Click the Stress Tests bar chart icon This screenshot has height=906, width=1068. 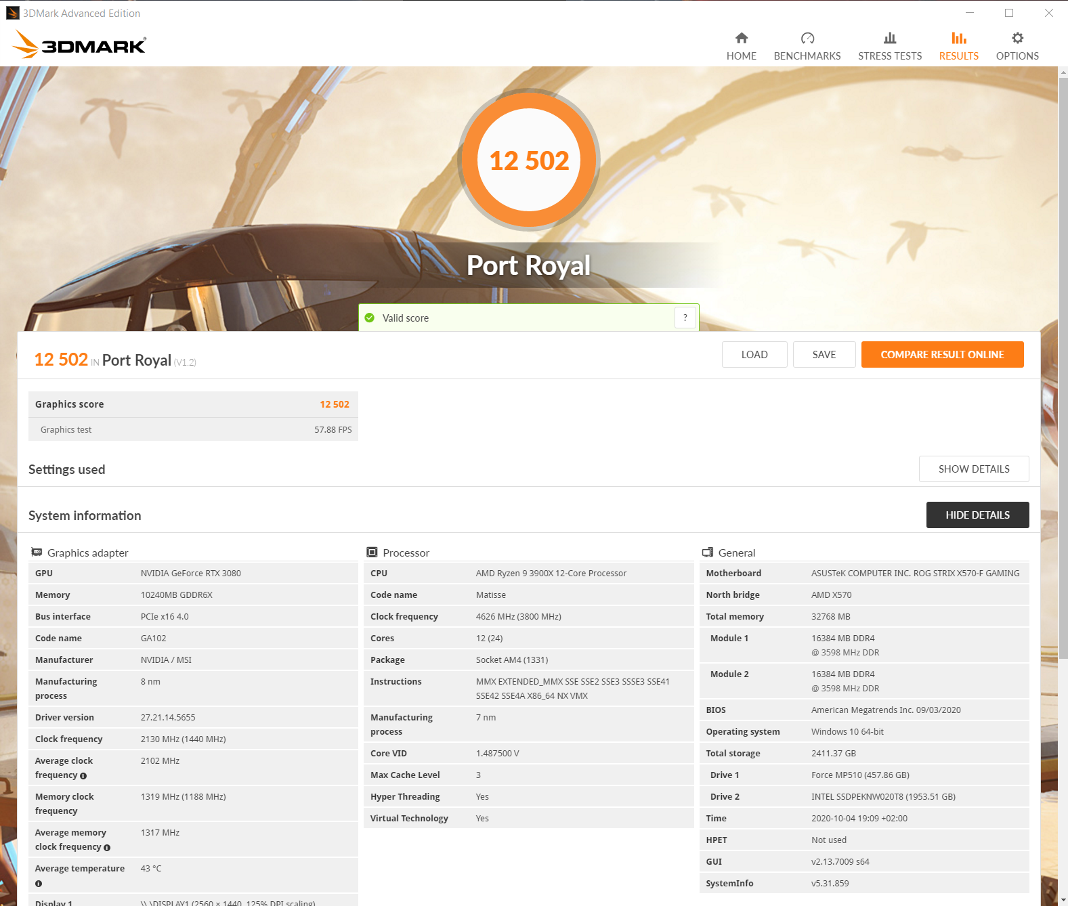890,38
